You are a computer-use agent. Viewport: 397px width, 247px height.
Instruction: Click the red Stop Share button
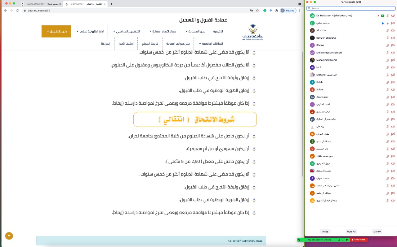tap(359, 240)
